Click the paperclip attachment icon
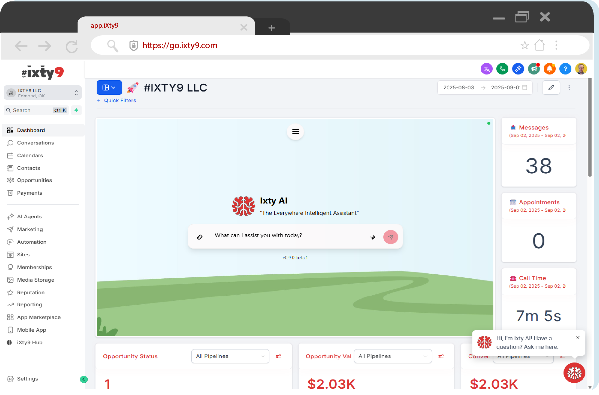 click(200, 237)
